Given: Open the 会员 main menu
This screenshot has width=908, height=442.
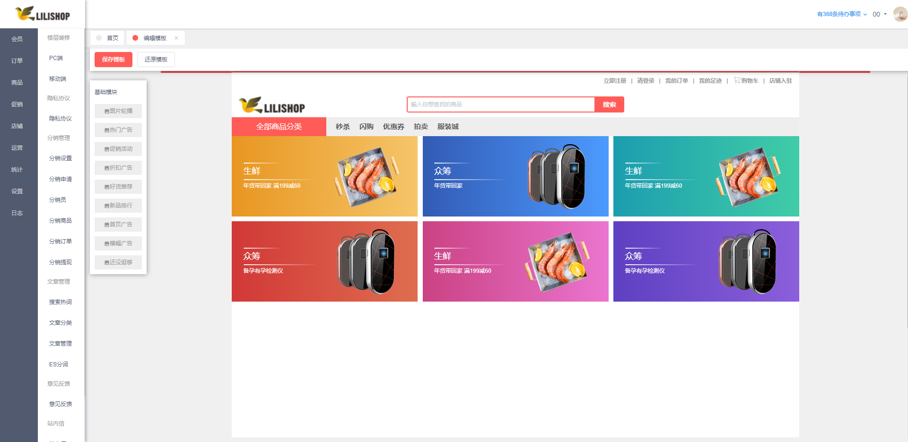Looking at the screenshot, I should [x=17, y=39].
